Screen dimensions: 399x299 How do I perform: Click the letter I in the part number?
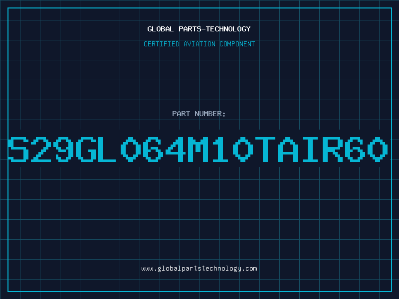[x=310, y=149]
